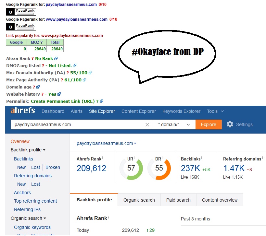The height and width of the screenshot is (236, 266).
Task: Open Lost under Referring domains
Action: coord(35,184)
